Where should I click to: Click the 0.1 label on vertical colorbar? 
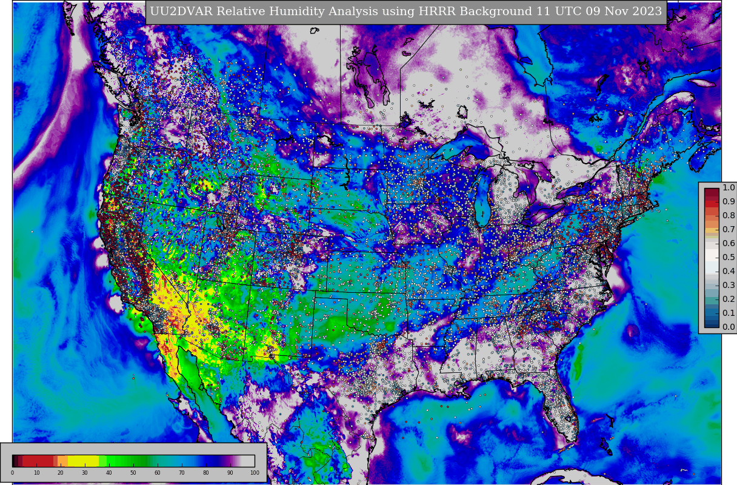pos(729,313)
